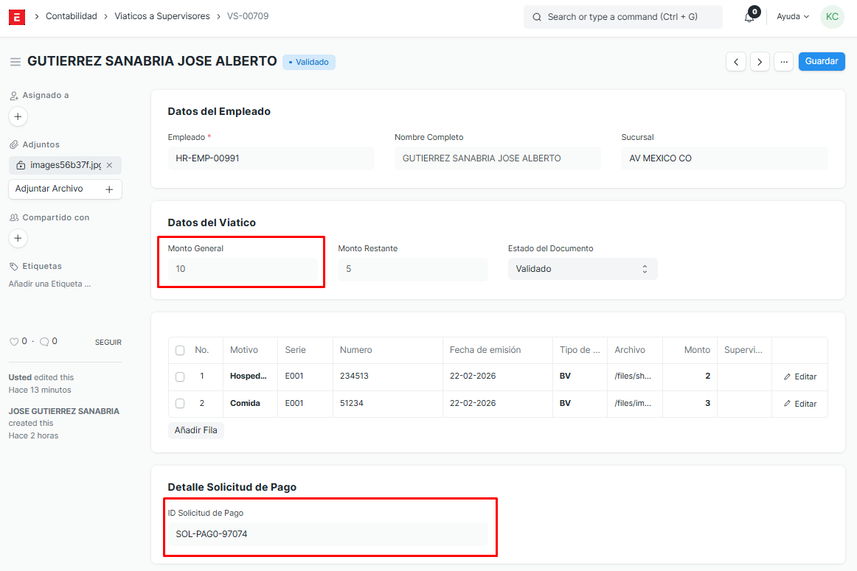Viewport: 857px width, 571px height.
Task: Remove the images56b37f.jpg attachment
Action: (110, 165)
